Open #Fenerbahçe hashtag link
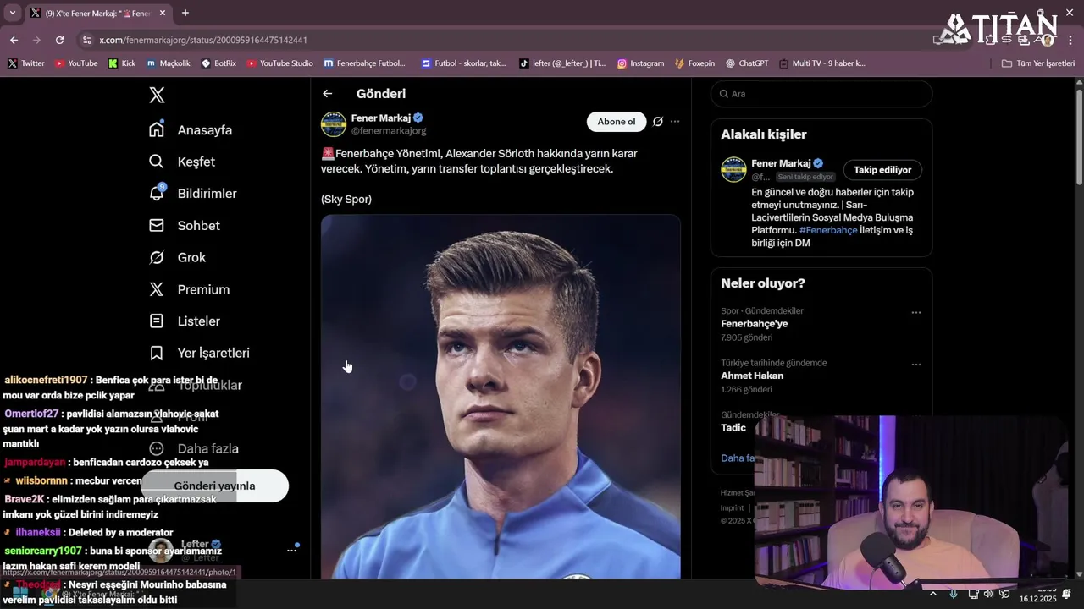The image size is (1084, 609). coord(828,230)
